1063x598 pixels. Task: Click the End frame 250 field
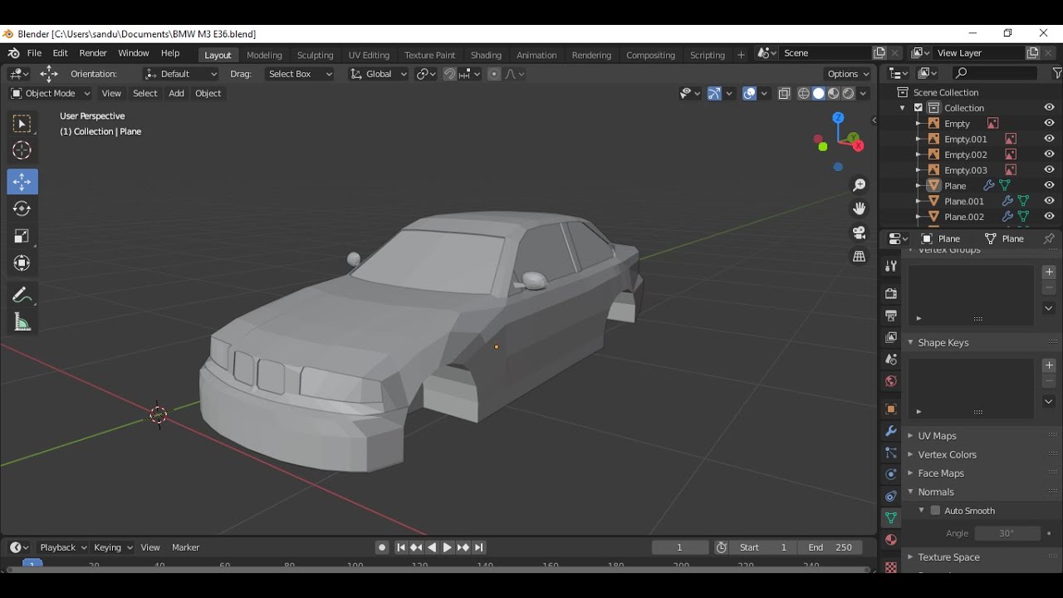point(829,547)
